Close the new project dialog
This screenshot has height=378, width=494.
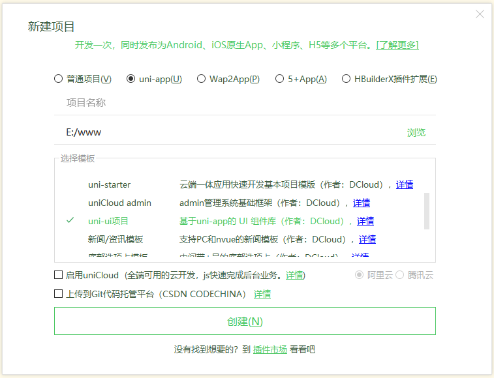(x=480, y=14)
